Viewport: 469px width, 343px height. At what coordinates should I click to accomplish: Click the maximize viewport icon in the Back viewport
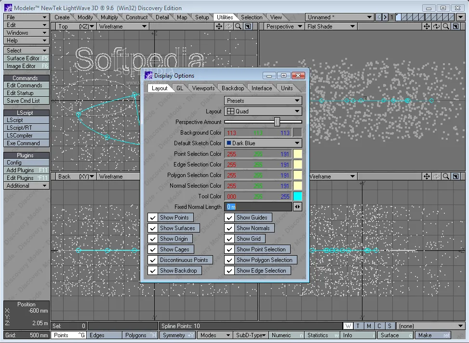455,177
